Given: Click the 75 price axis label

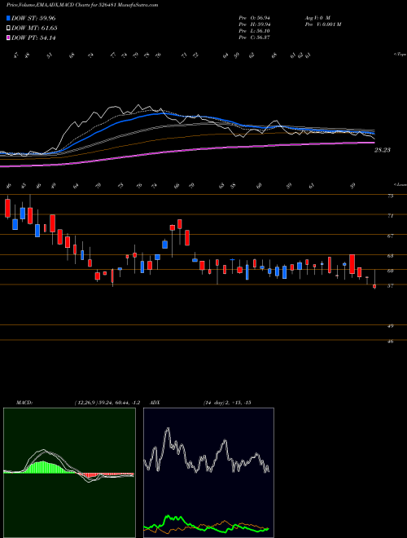Looking at the screenshot, I should [x=390, y=196].
